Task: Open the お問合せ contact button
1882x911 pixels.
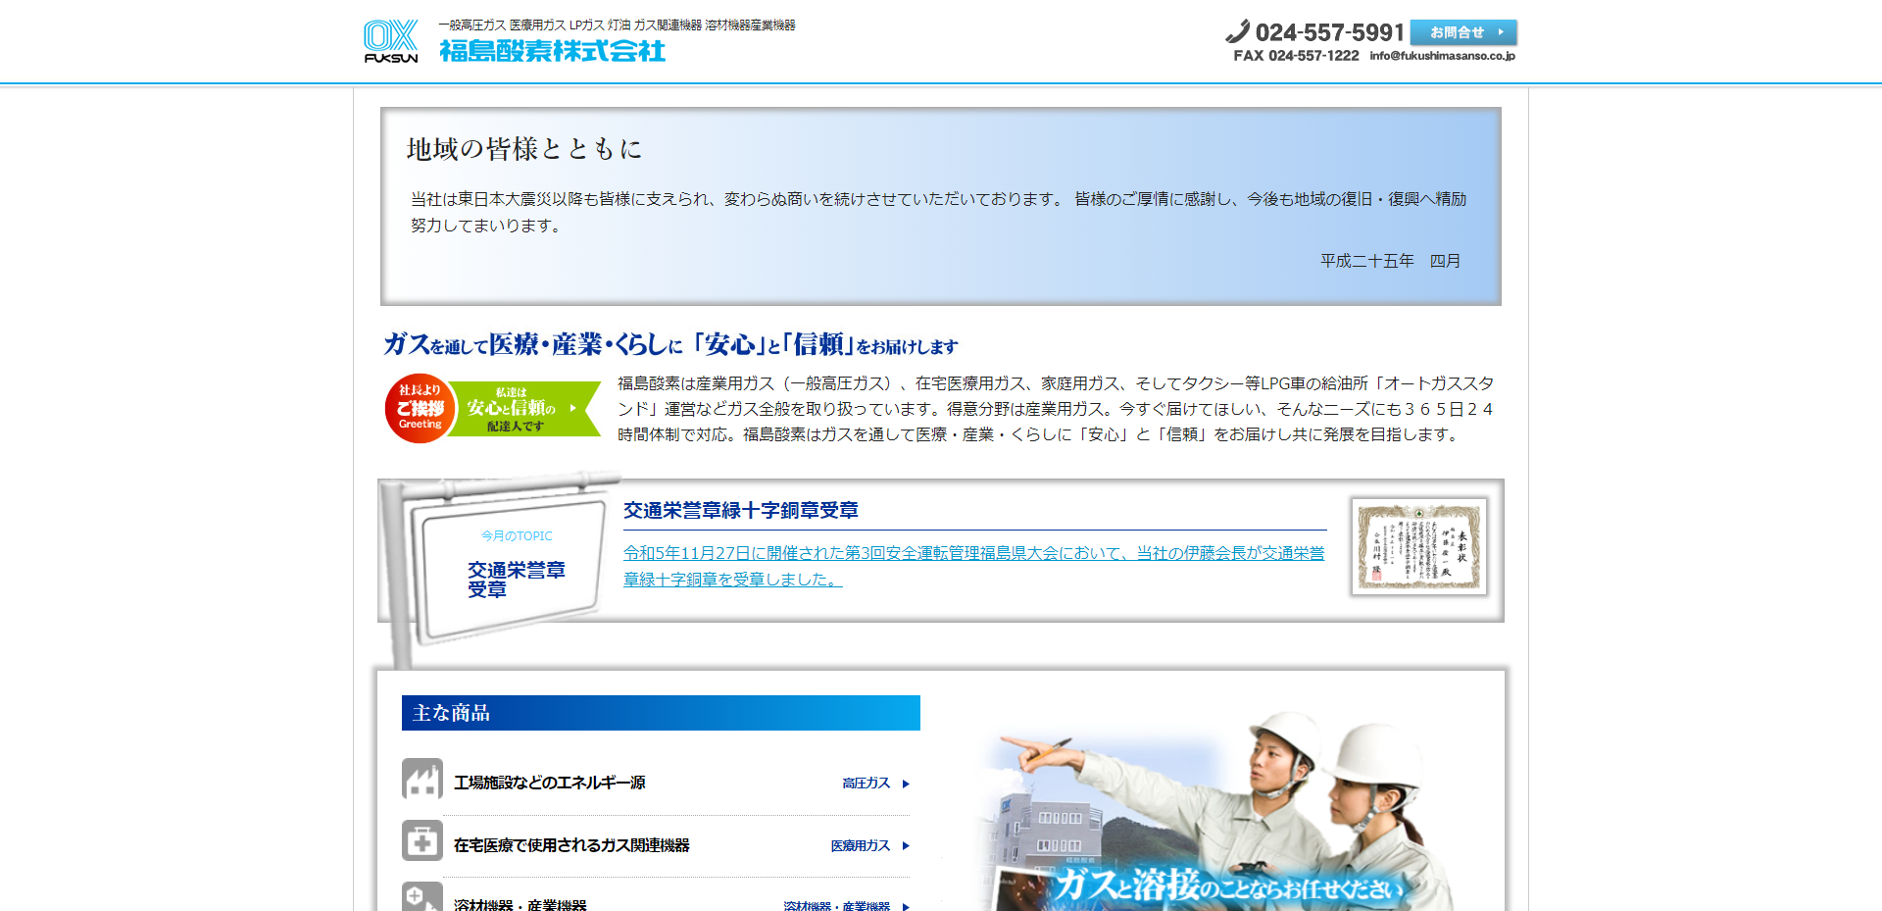Action: 1463,32
